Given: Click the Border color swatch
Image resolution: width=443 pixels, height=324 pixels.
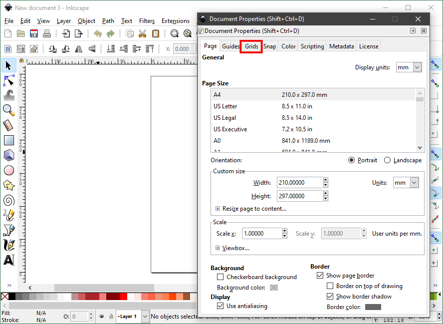Looking at the screenshot, I should 373,307.
